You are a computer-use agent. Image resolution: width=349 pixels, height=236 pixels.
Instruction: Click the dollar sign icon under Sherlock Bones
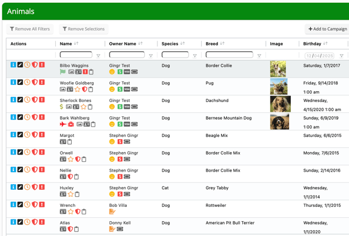click(62, 107)
